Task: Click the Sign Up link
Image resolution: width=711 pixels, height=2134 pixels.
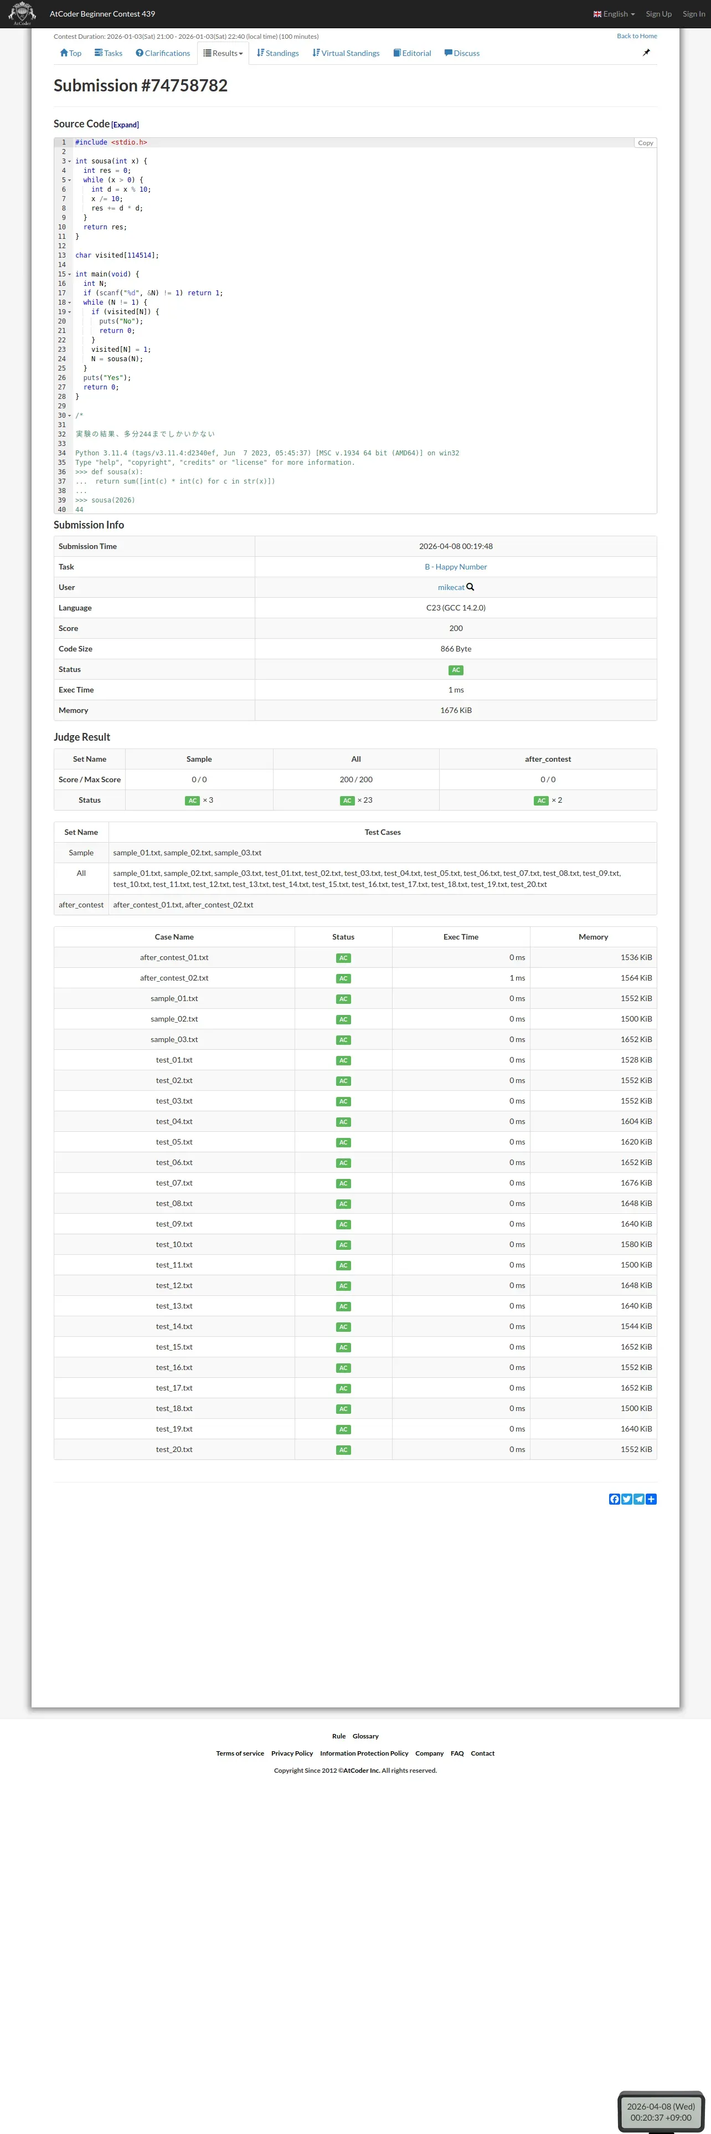Action: [659, 14]
